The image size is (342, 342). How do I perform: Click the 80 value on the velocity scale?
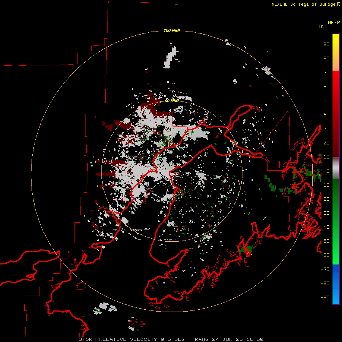click(326, 59)
